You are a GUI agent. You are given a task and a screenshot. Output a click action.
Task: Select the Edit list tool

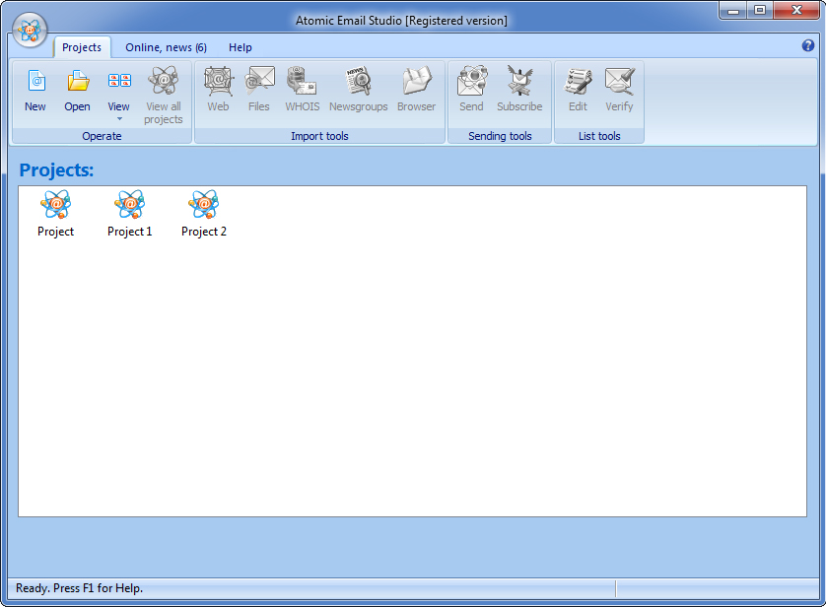[x=577, y=89]
